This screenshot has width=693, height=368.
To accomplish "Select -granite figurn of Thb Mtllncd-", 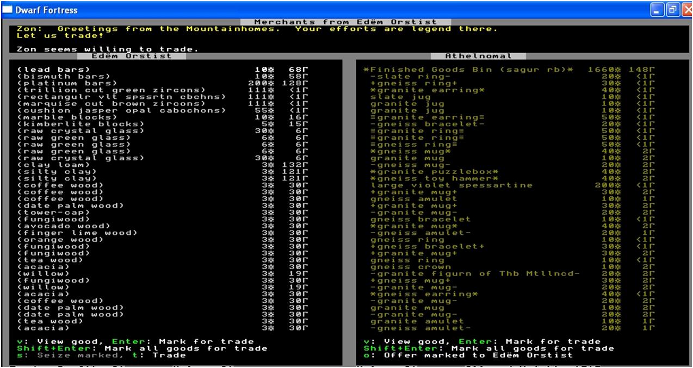I will pyautogui.click(x=475, y=273).
